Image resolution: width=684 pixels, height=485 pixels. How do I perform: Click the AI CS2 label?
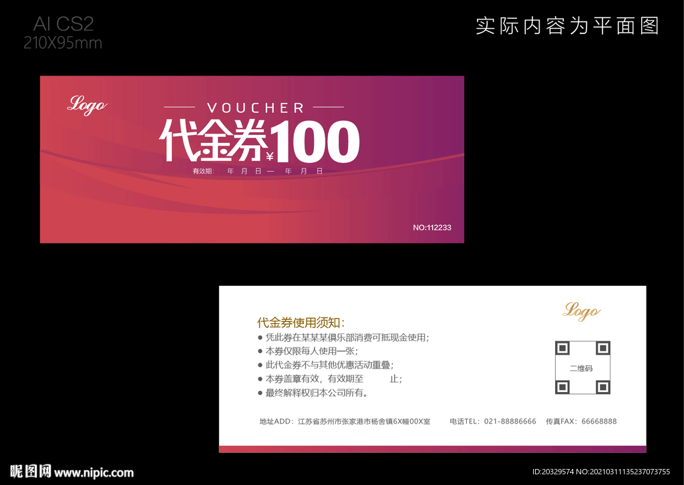(63, 24)
